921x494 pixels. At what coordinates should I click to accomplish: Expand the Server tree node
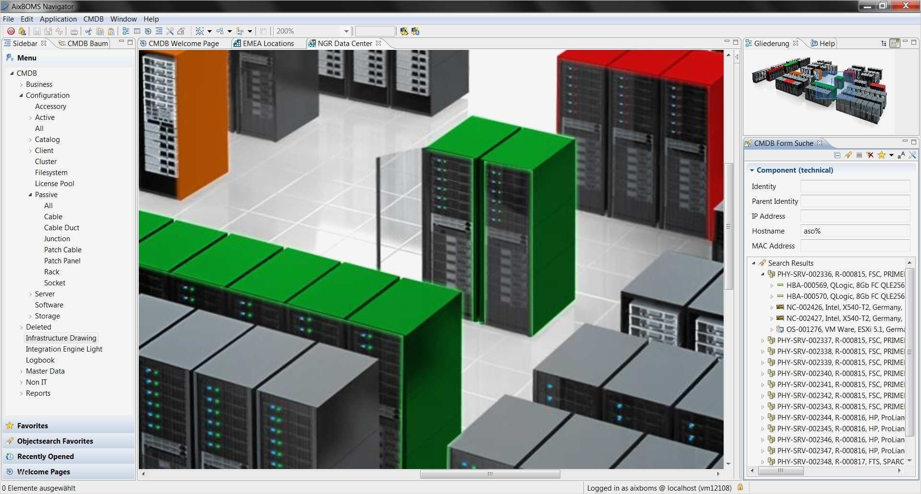[30, 294]
